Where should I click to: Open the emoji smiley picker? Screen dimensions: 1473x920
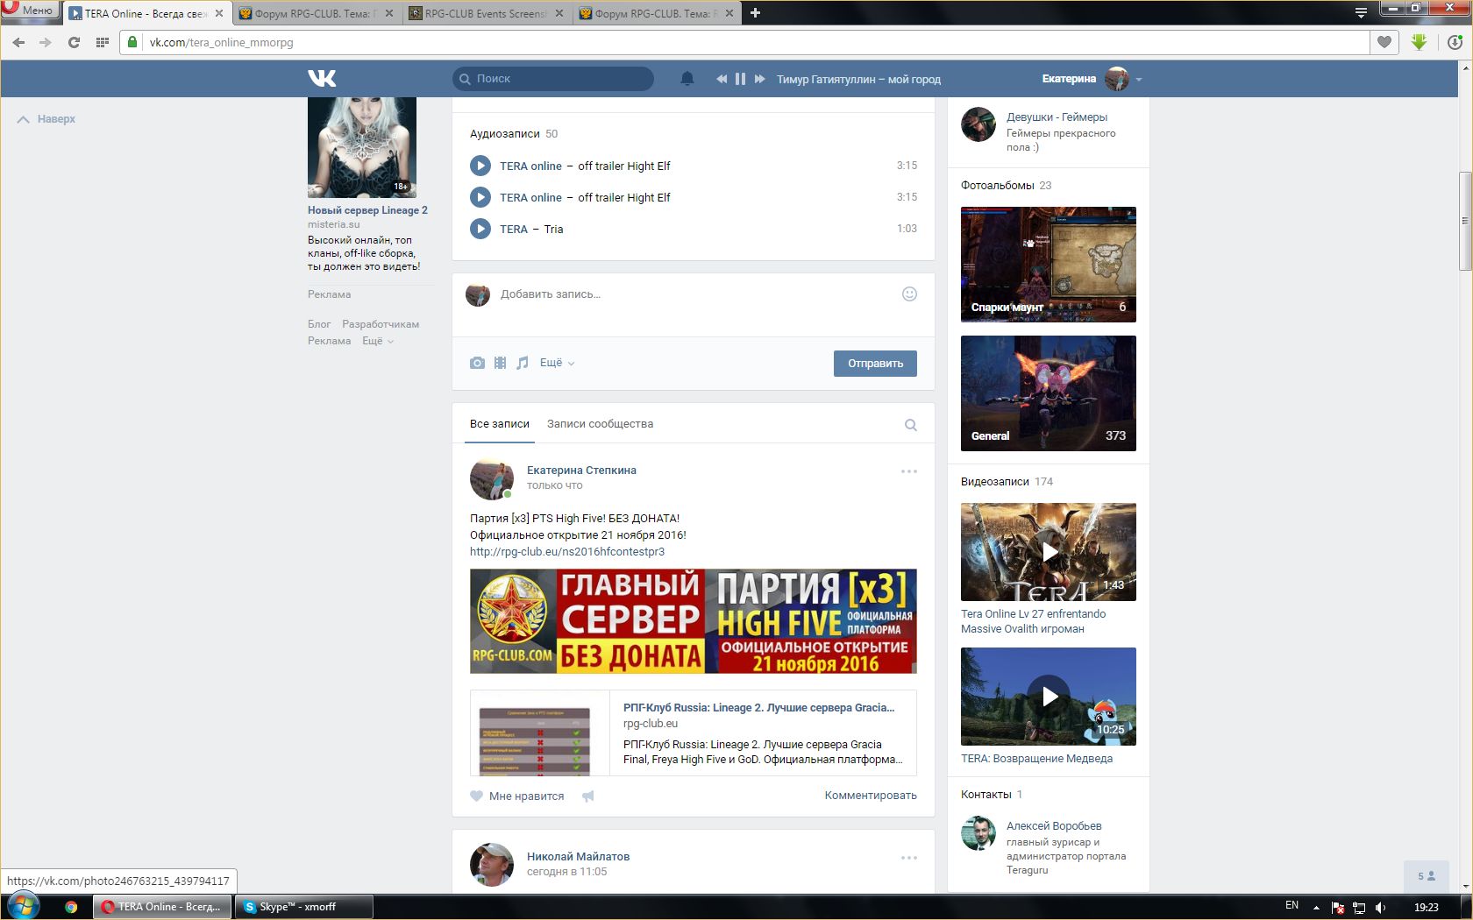coord(909,294)
